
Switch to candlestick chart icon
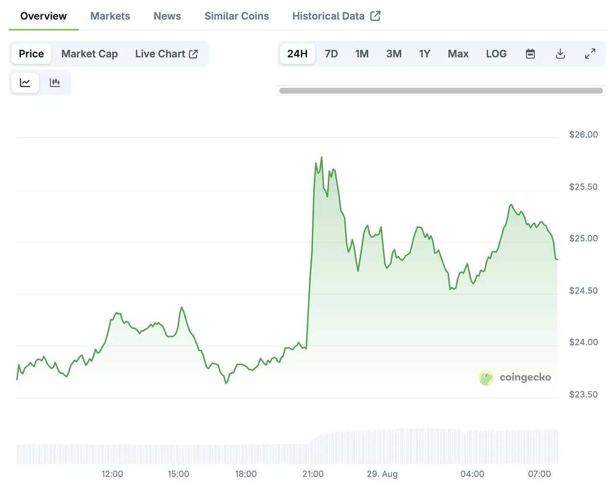(x=55, y=83)
